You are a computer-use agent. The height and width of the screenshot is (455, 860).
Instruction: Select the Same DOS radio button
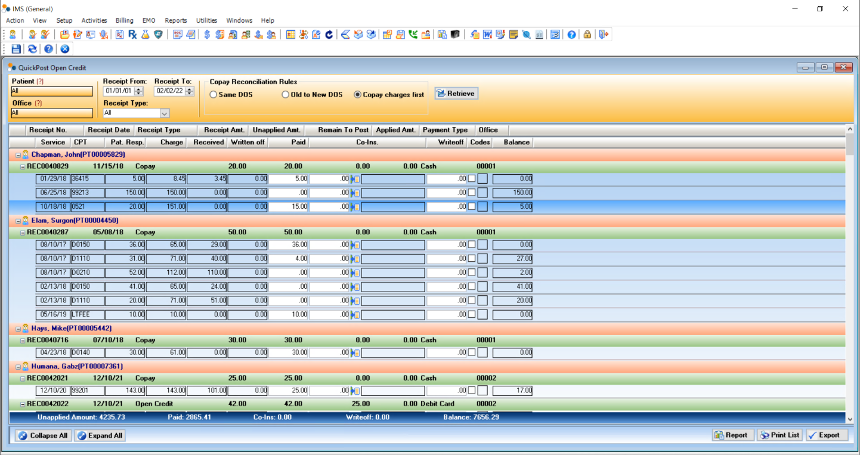click(214, 95)
